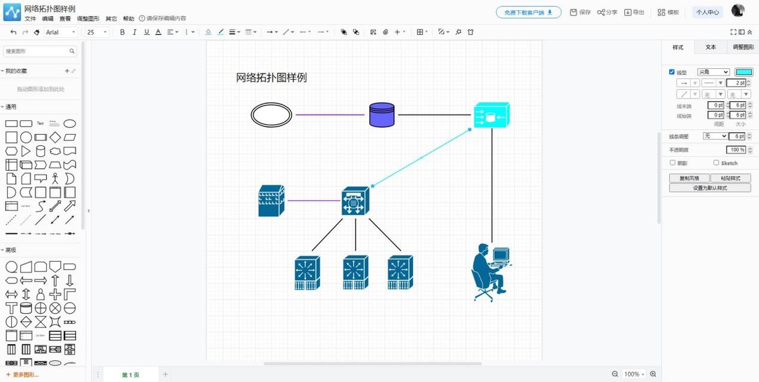This screenshot has width=759, height=382.
Task: Apply italic text formatting
Action: click(x=135, y=32)
